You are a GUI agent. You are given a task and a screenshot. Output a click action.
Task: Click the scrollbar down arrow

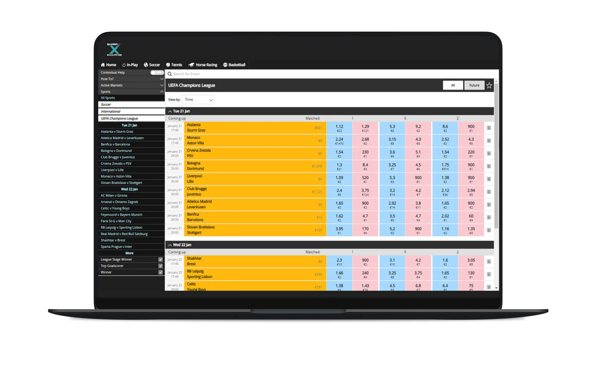(496, 288)
